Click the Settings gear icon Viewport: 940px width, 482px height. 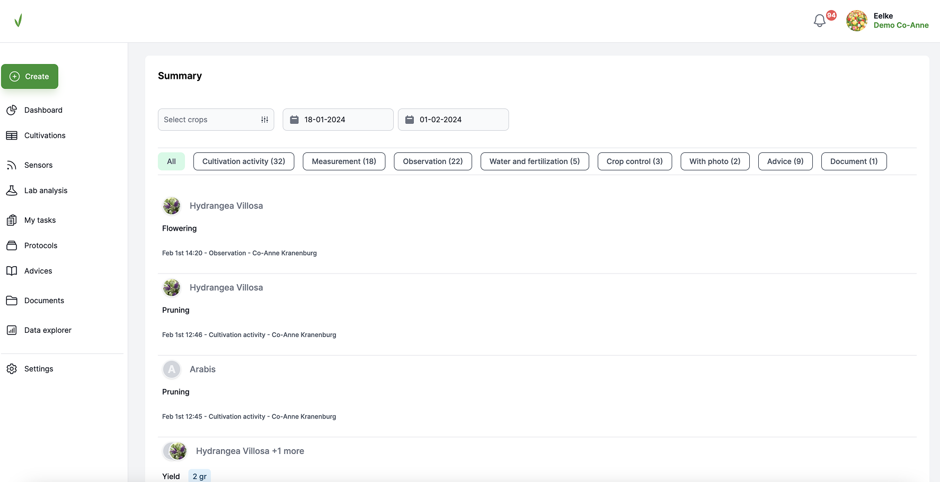[x=12, y=369]
